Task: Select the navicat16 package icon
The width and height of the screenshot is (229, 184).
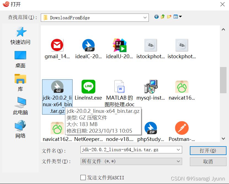Action: (182, 87)
